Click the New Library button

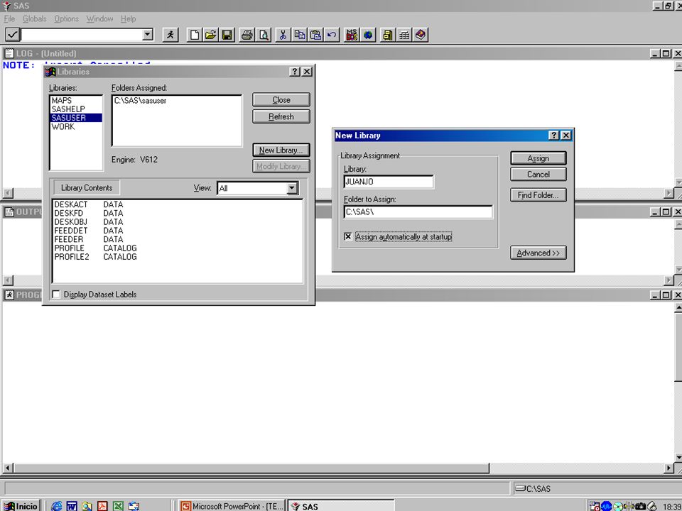[281, 150]
